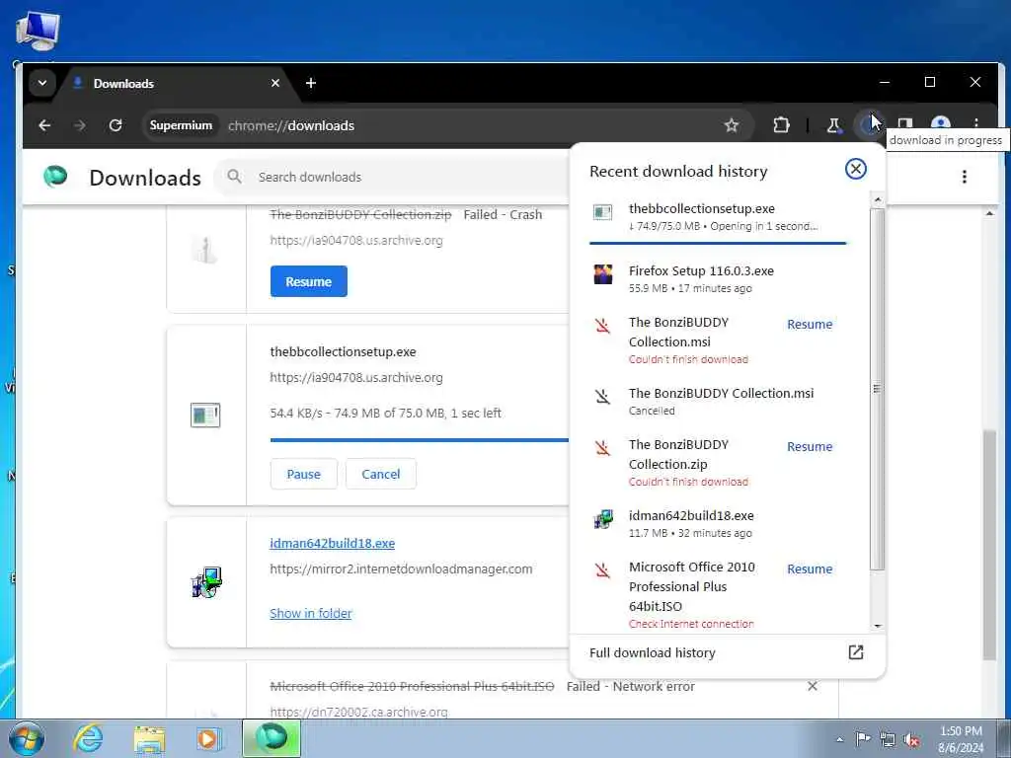The image size is (1011, 758).
Task: Click the cancelled BonziBUDDY Collection.msi entry
Action: pos(719,401)
